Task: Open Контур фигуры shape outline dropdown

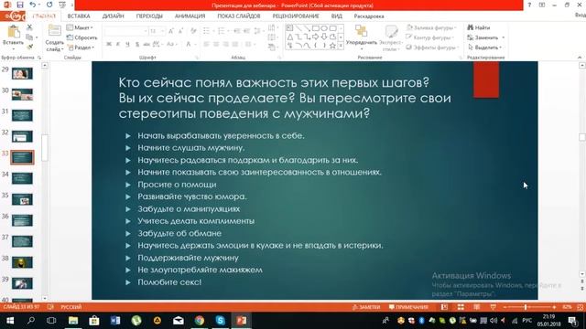Action: pos(429,37)
